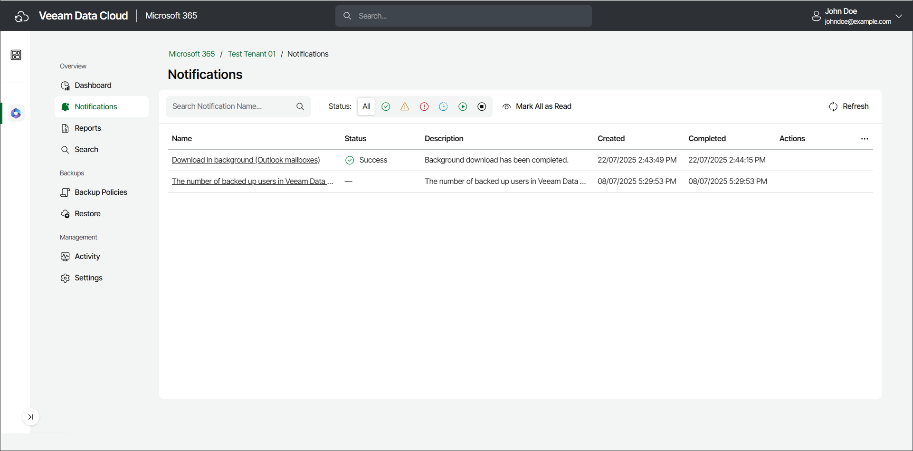Image resolution: width=913 pixels, height=451 pixels.
Task: Open the apps grid icon in left rail
Action: coord(16,55)
